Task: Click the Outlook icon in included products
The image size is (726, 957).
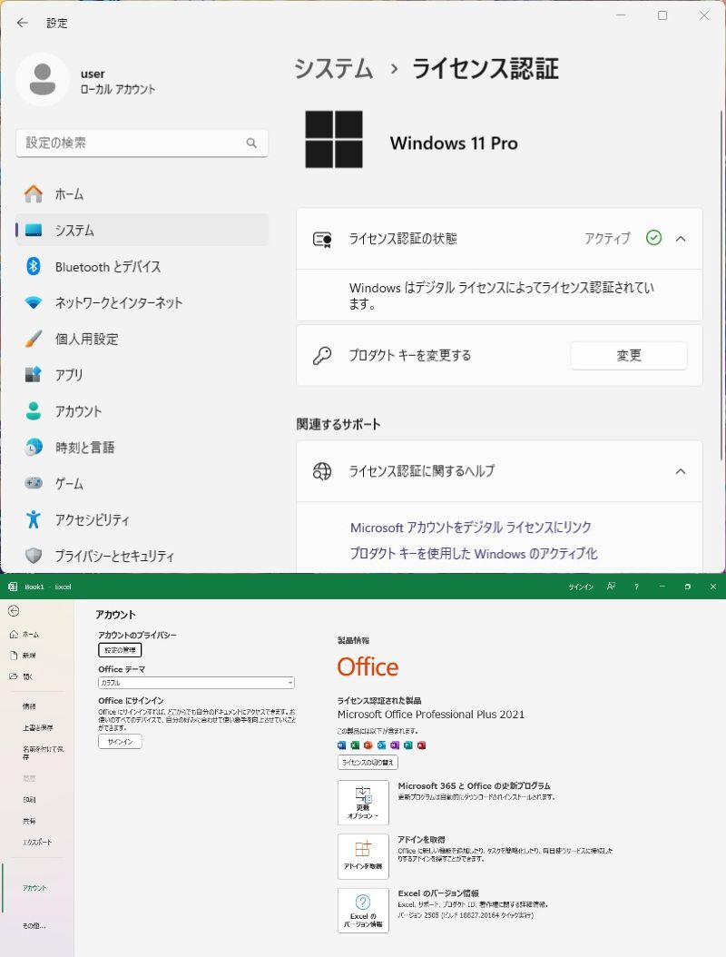Action: [381, 745]
